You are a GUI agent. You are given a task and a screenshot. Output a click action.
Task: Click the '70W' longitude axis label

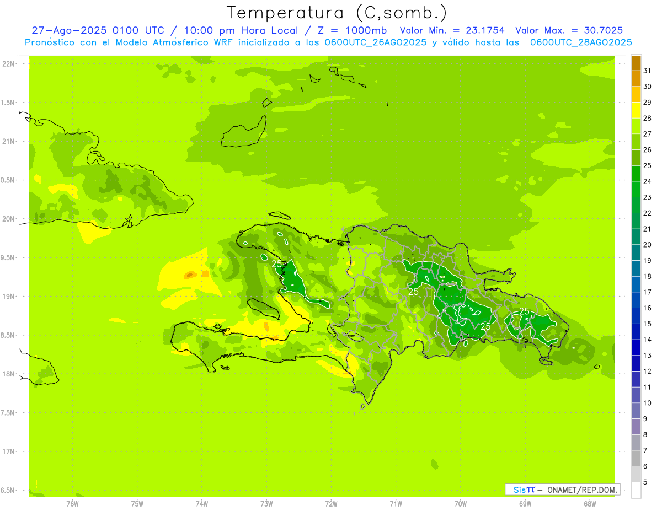tap(461, 504)
